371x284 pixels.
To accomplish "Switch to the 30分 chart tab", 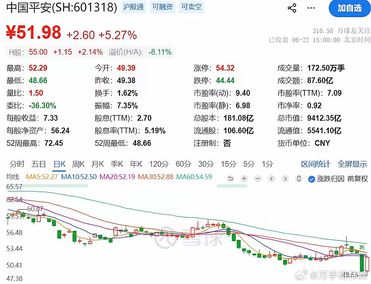I will (x=206, y=164).
